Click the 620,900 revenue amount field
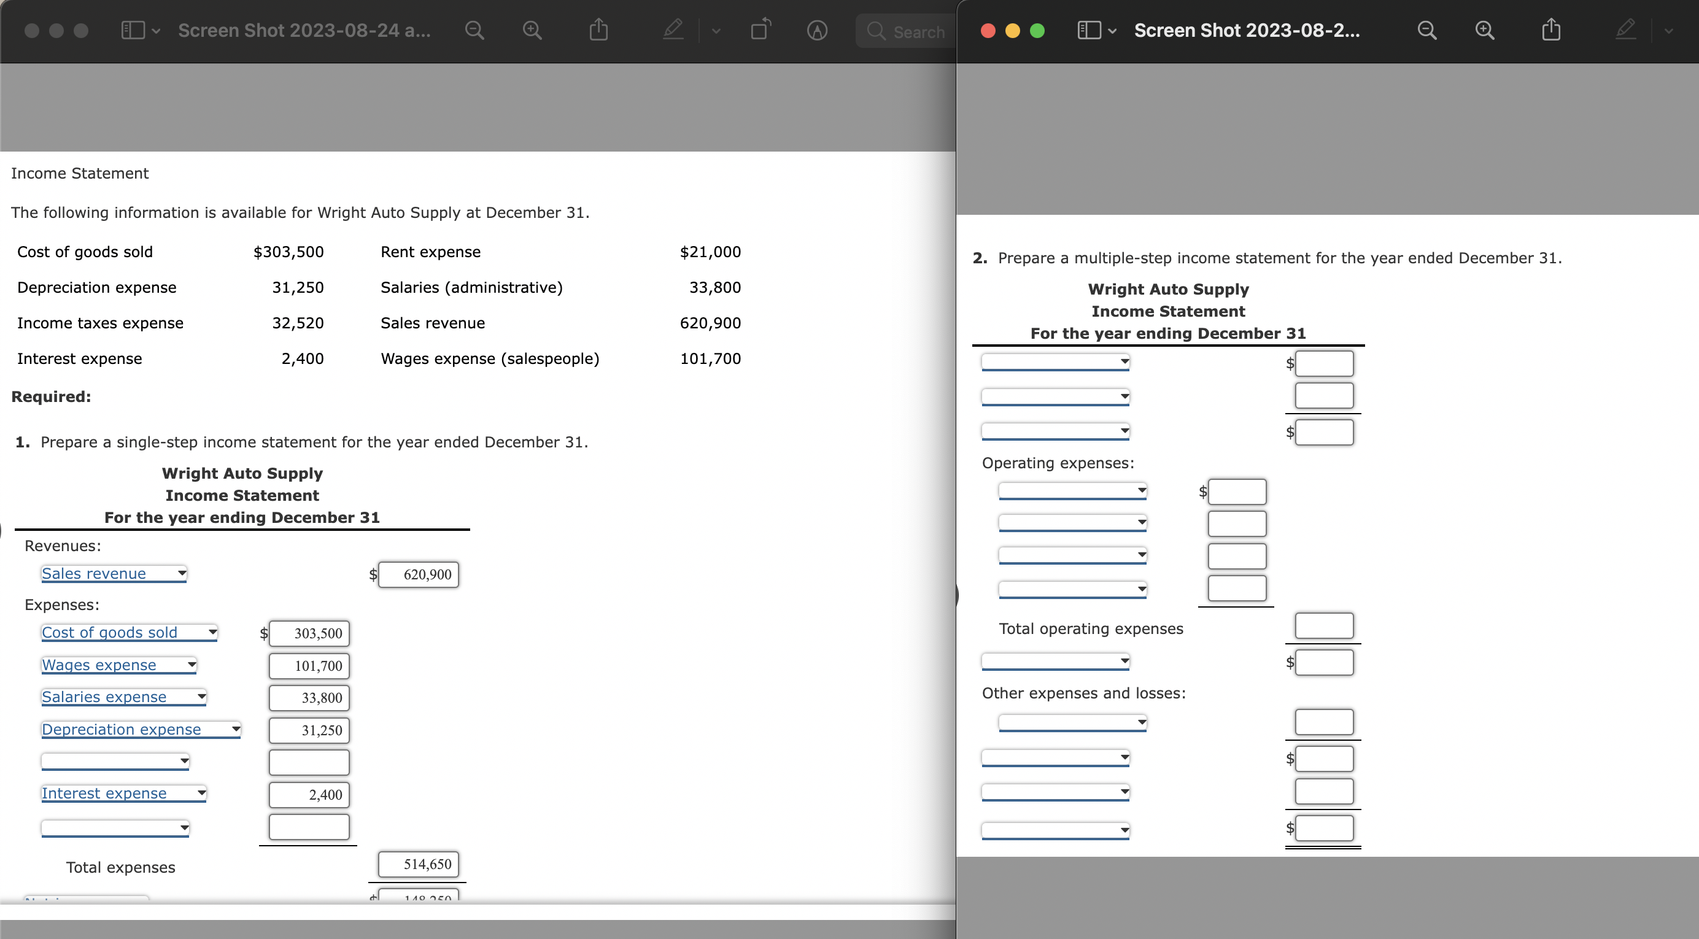The image size is (1699, 939). tap(419, 574)
